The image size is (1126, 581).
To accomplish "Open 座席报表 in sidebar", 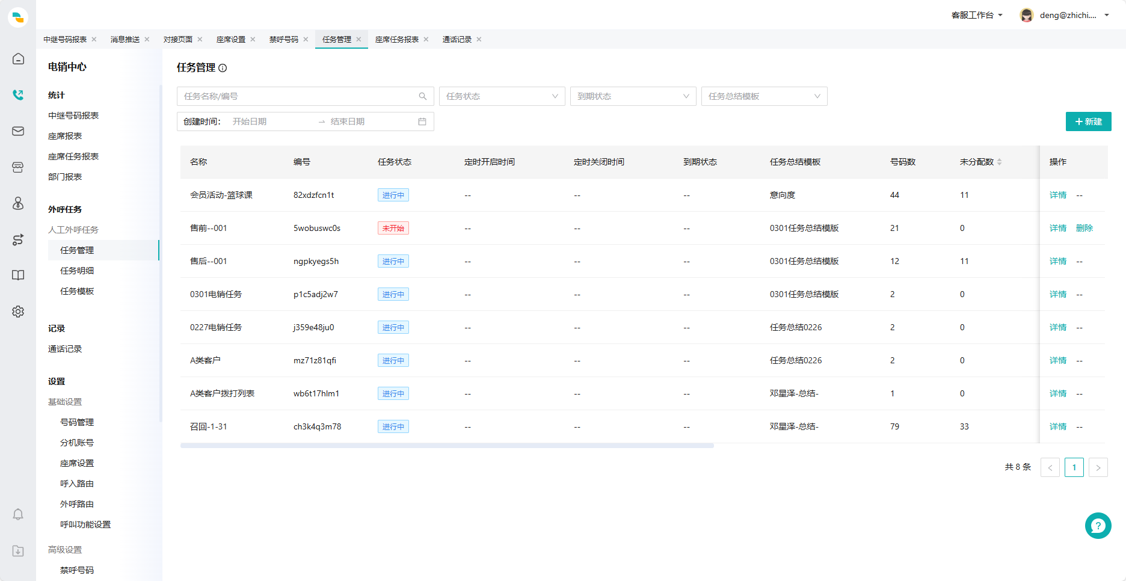I will coord(65,136).
